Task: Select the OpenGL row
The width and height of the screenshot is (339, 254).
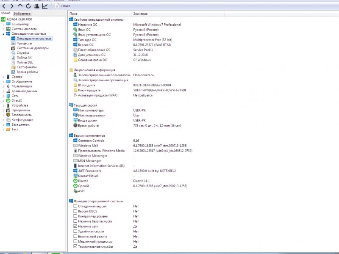Action: coord(131,186)
